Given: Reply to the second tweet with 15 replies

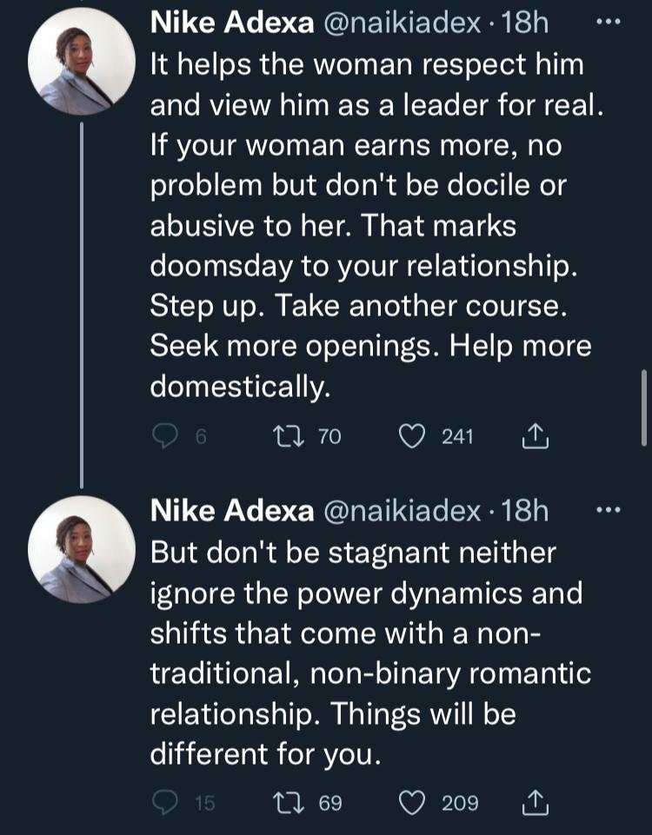Looking at the screenshot, I should tap(166, 802).
